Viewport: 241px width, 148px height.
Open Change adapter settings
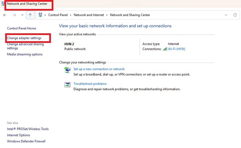24,38
